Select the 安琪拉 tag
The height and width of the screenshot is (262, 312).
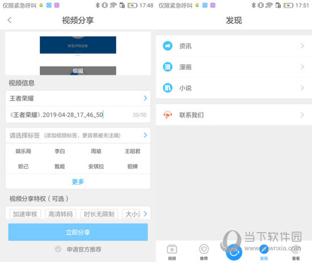tap(96, 167)
